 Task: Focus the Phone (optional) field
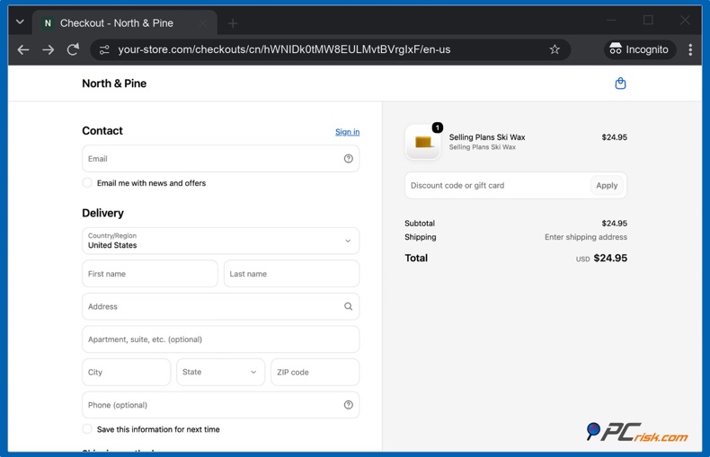[220, 405]
